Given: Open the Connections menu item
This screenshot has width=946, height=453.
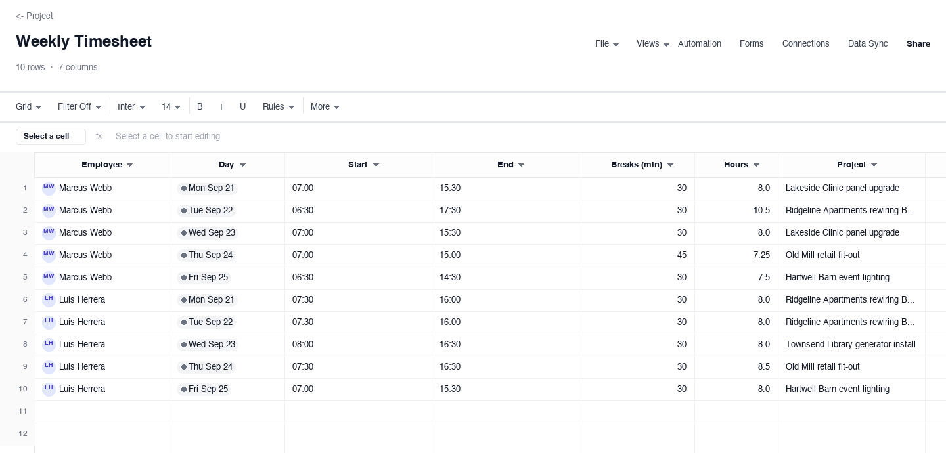Looking at the screenshot, I should click(805, 44).
